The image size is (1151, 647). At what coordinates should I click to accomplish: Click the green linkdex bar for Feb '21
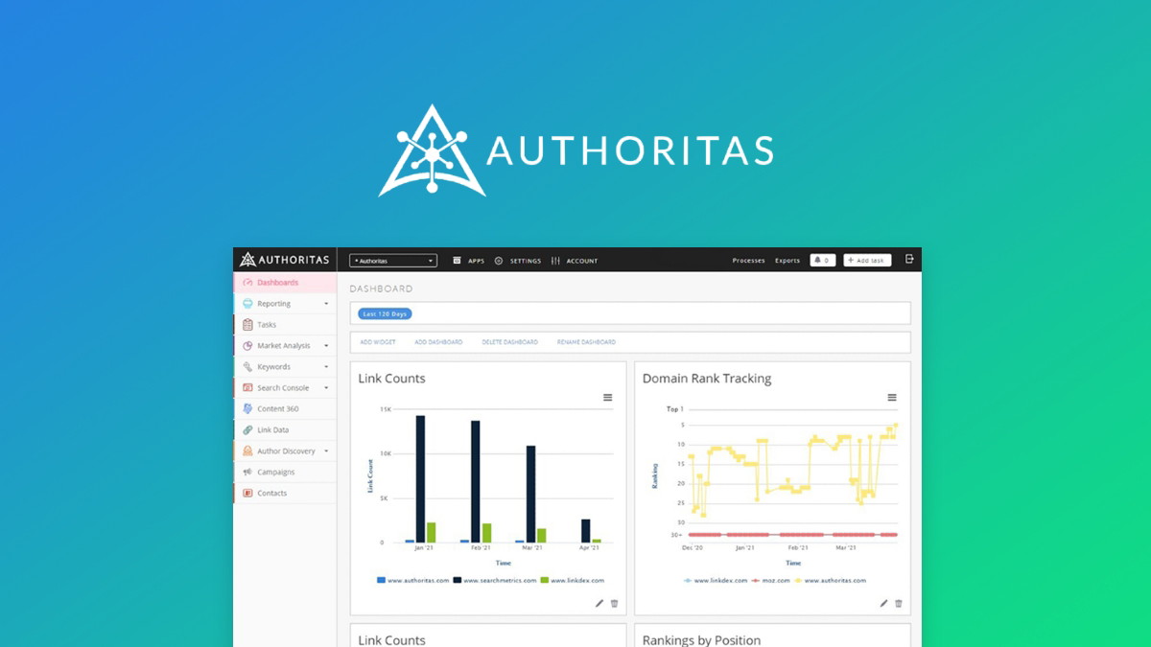pos(486,533)
